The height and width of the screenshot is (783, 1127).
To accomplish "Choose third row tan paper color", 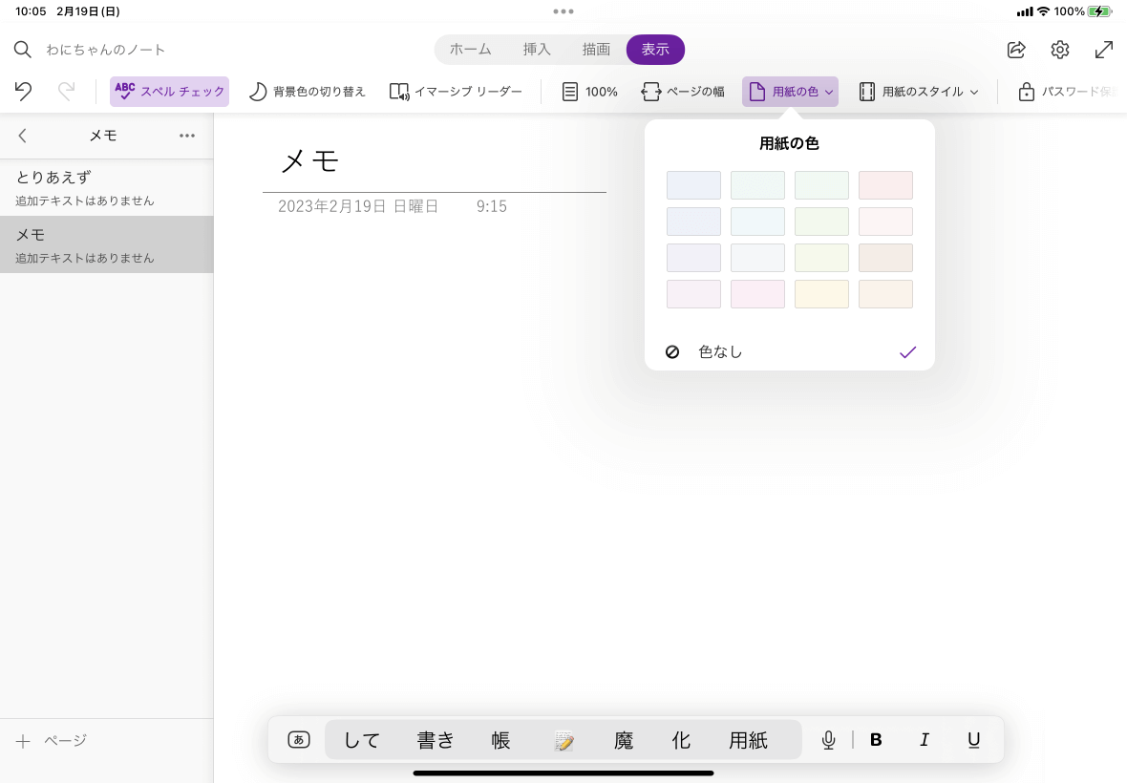I will (885, 258).
